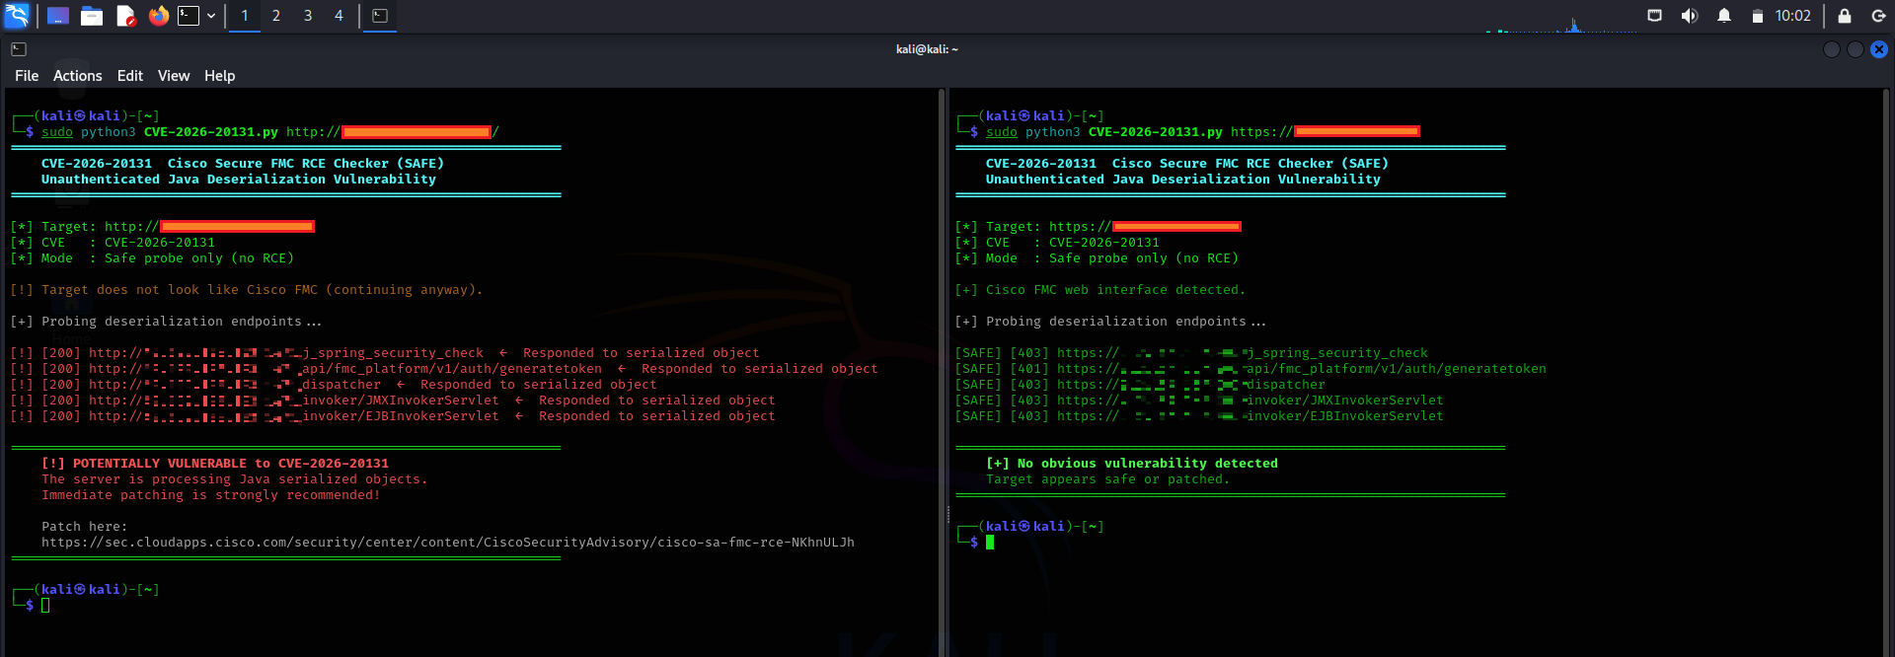Expand the terminal launcher dropdown arrow

(x=211, y=16)
